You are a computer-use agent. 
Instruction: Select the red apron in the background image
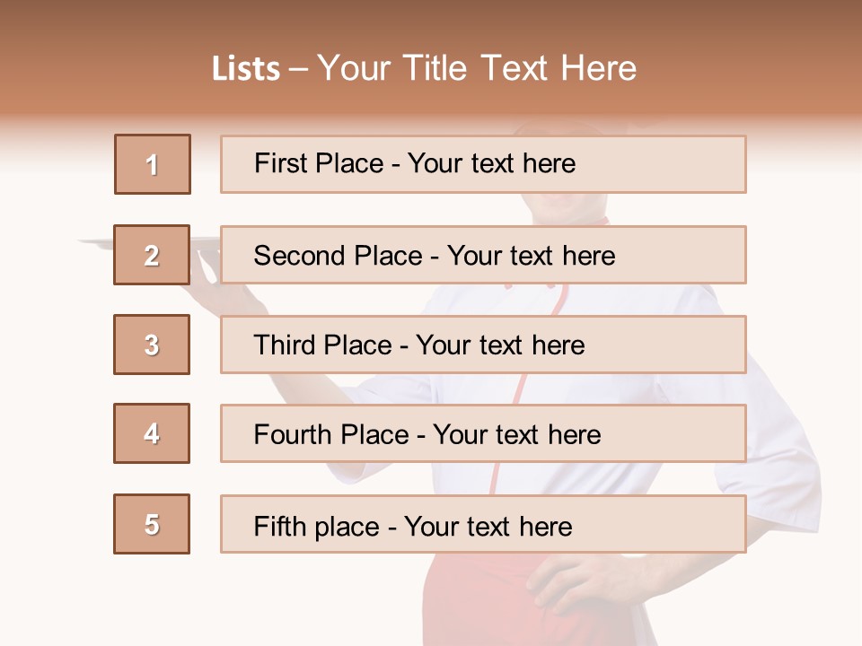476,601
